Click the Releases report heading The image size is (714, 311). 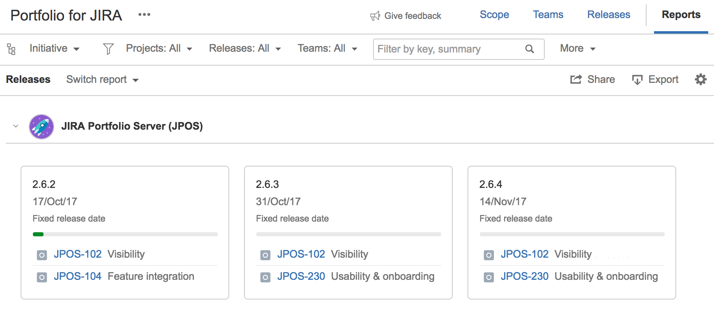[28, 79]
